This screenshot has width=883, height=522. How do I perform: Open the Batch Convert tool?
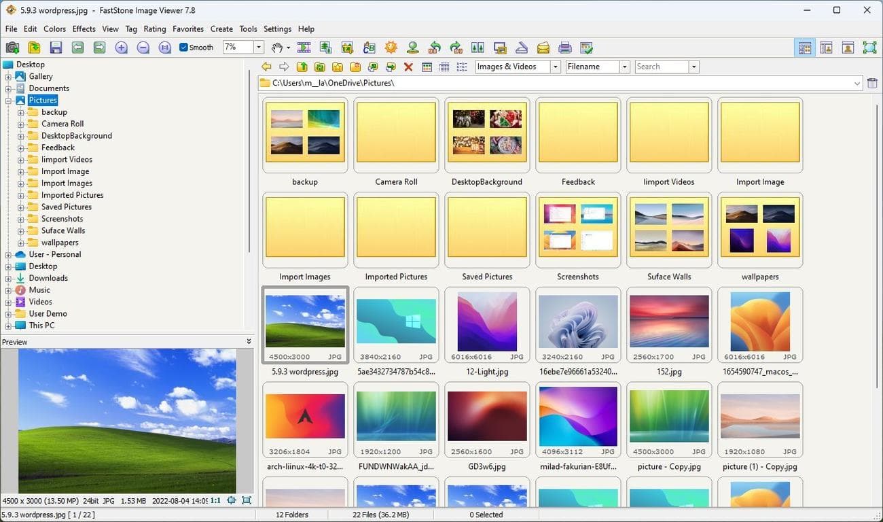click(325, 48)
